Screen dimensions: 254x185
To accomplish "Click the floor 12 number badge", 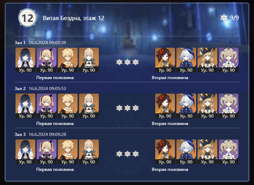I will 28,18.
